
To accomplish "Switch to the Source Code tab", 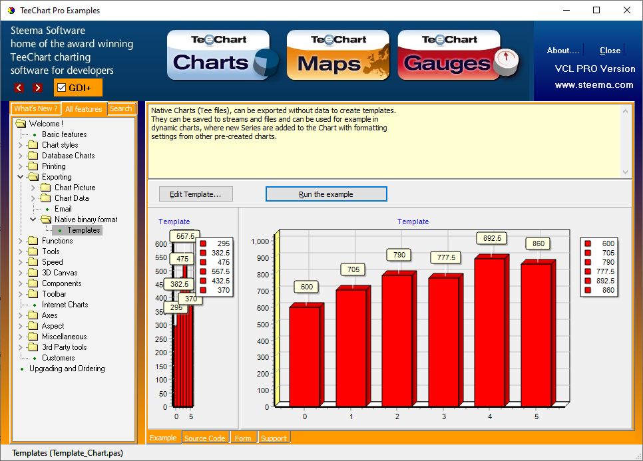I will (x=204, y=438).
